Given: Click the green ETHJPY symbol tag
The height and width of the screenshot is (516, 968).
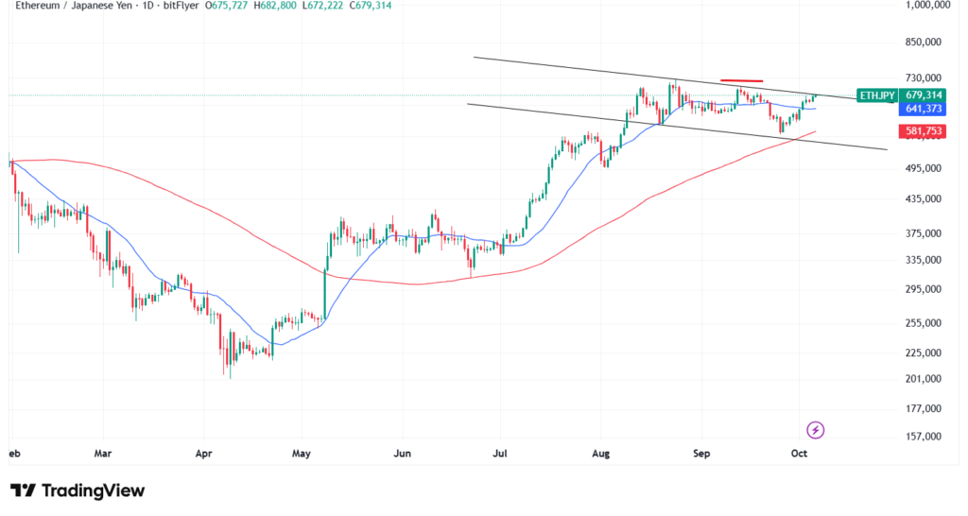Looking at the screenshot, I should coord(875,95).
